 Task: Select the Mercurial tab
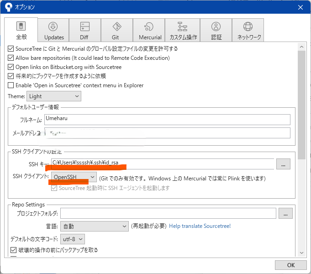(149, 30)
